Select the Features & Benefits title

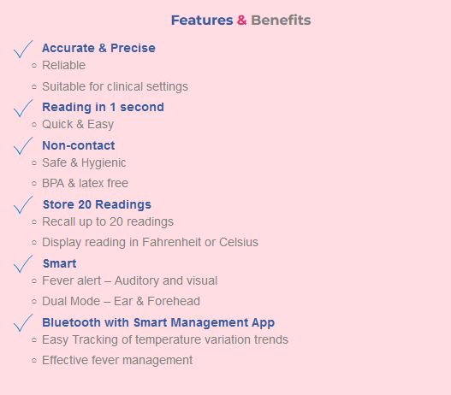coord(241,21)
